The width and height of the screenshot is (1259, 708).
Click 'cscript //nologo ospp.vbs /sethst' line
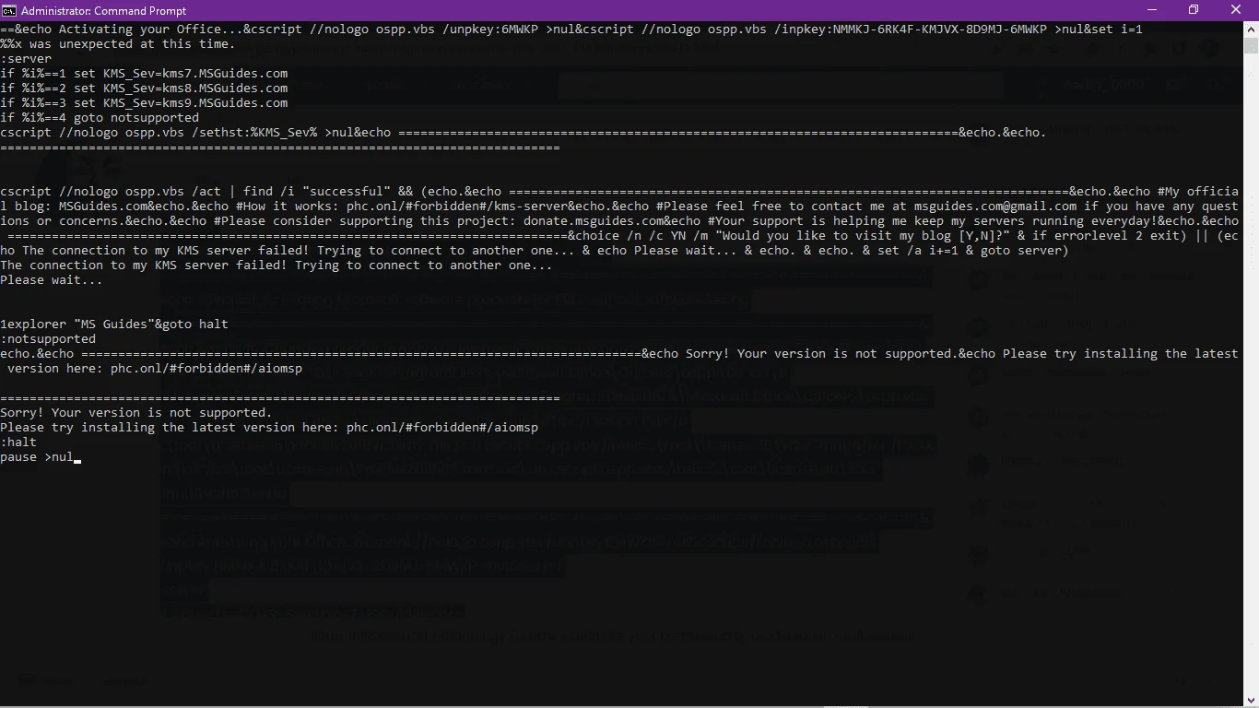click(524, 133)
